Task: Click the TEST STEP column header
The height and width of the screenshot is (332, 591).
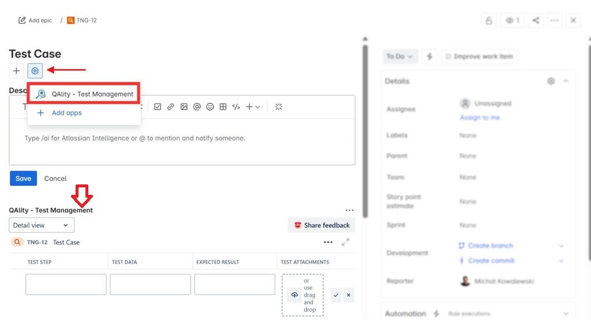Action: pyautogui.click(x=40, y=262)
